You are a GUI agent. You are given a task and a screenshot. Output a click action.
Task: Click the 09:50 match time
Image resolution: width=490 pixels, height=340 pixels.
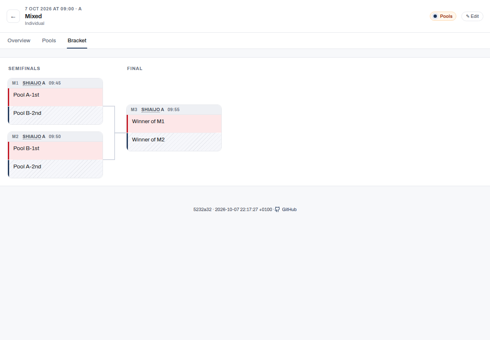click(x=55, y=137)
